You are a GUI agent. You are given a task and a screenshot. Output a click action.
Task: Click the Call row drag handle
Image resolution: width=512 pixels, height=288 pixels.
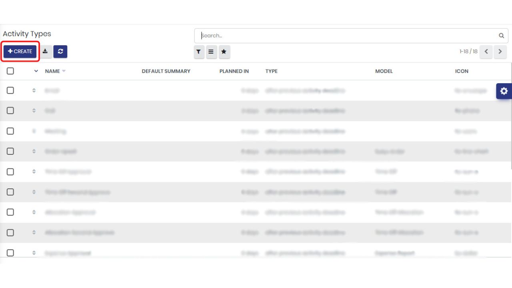pyautogui.click(x=34, y=111)
